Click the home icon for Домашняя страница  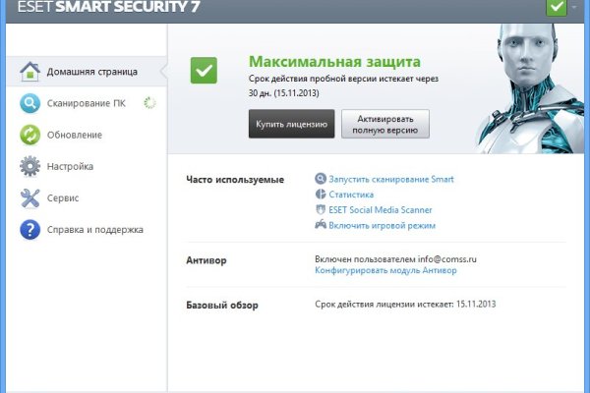[x=29, y=71]
